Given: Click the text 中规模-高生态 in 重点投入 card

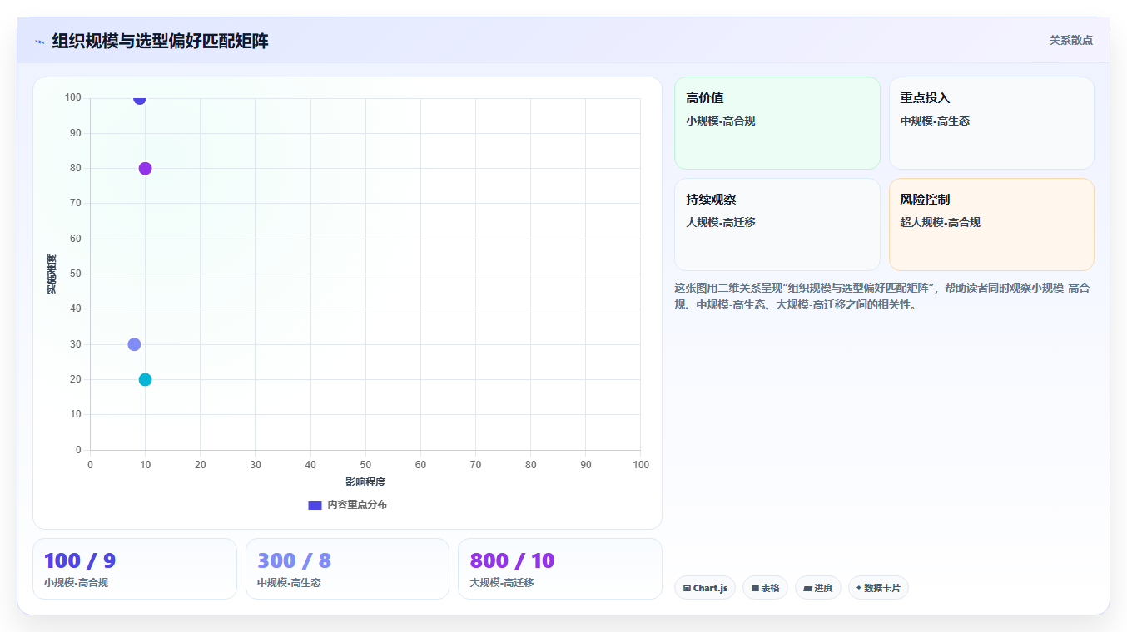Looking at the screenshot, I should tap(935, 121).
